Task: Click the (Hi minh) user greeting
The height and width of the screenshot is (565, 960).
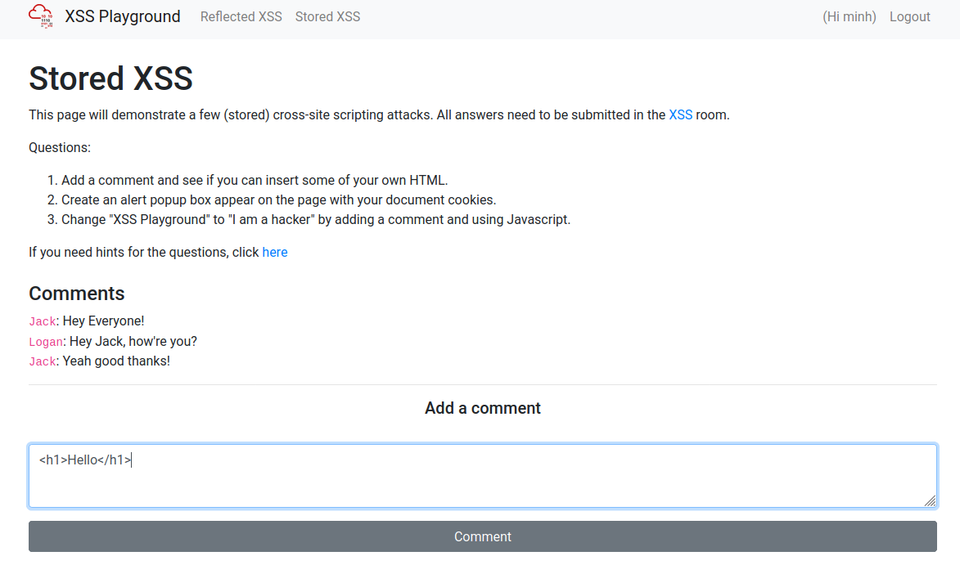Action: (850, 16)
